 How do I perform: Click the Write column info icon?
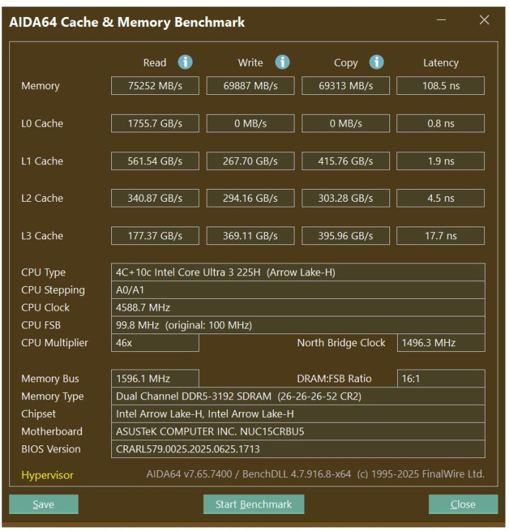(282, 62)
